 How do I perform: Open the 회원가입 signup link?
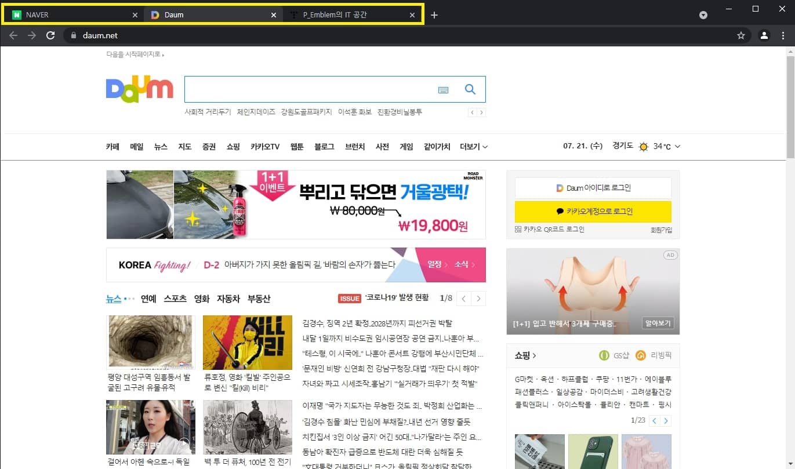coord(662,230)
